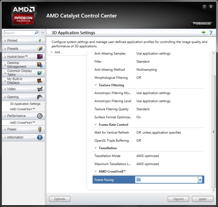Screen dimensions: 218x207
Task: Open help with the question mark icon
Action: click(211, 33)
